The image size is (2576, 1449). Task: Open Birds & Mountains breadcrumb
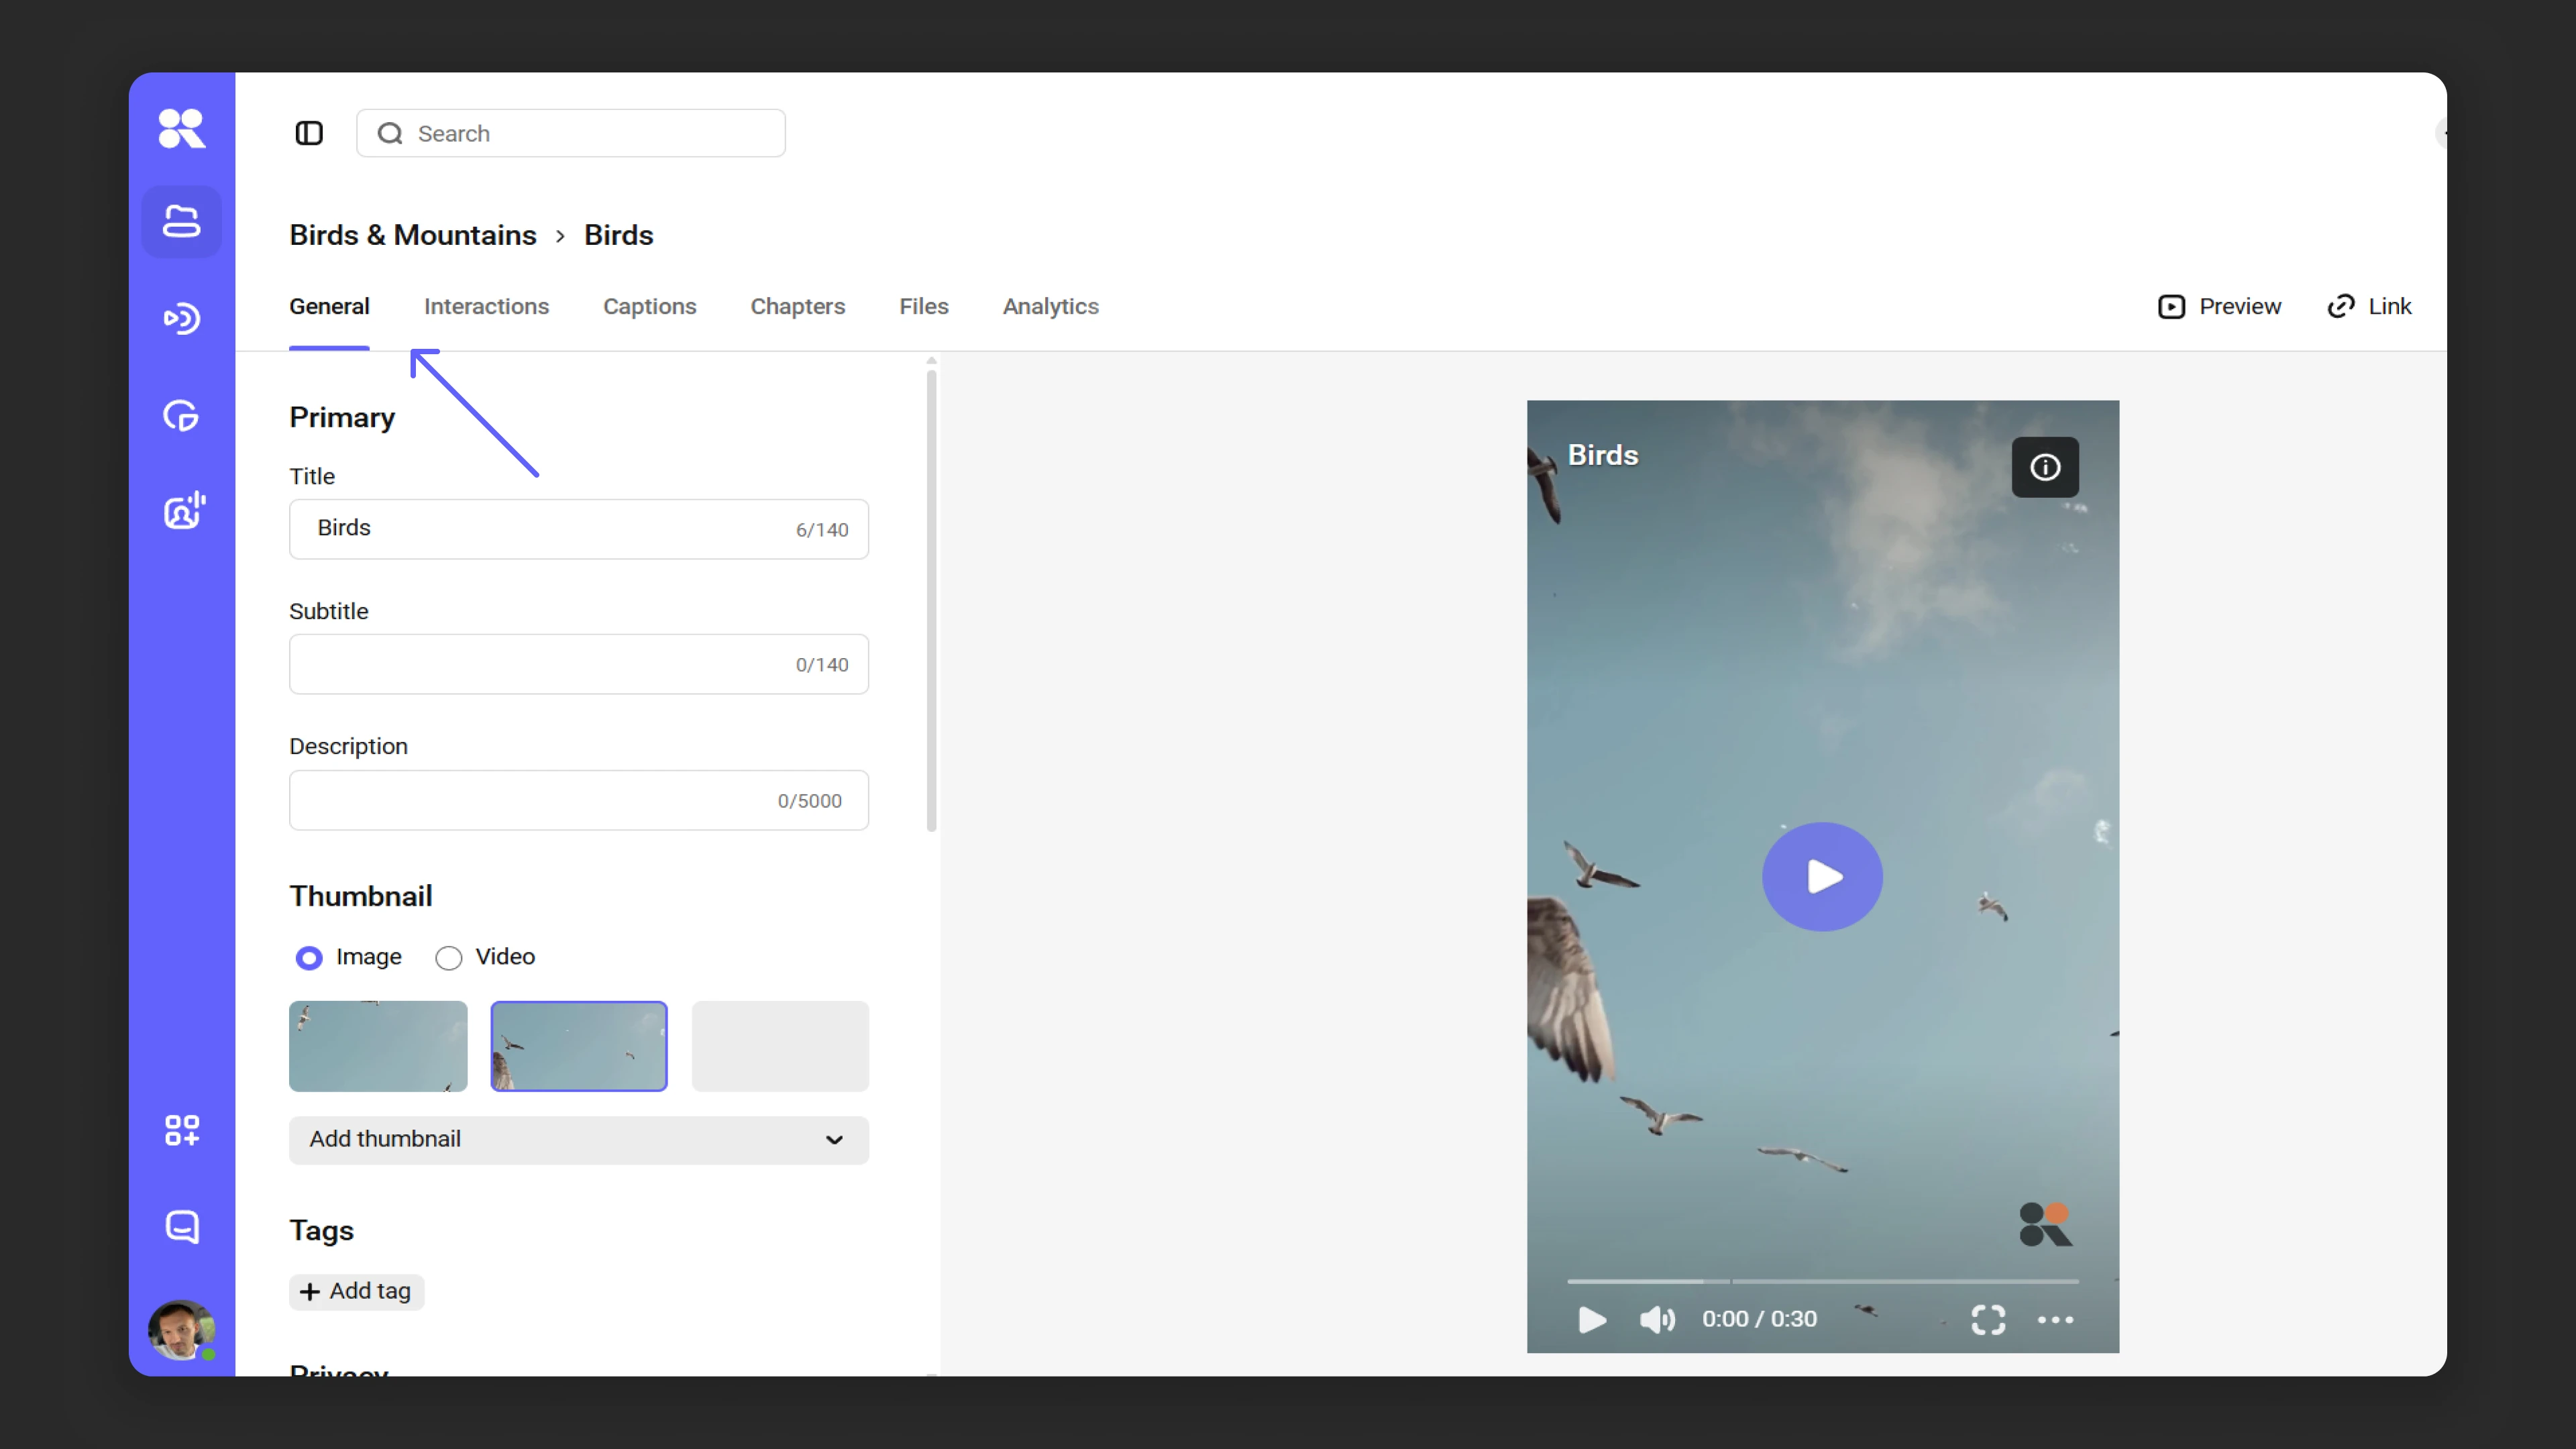412,235
